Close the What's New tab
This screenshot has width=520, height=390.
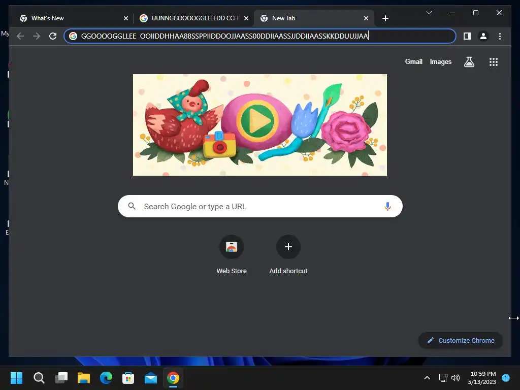126,19
